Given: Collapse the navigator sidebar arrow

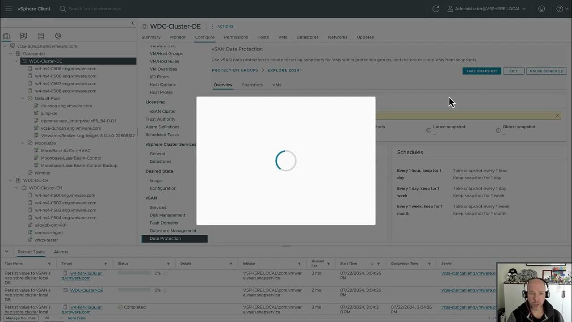Looking at the screenshot, I should 132,23.
